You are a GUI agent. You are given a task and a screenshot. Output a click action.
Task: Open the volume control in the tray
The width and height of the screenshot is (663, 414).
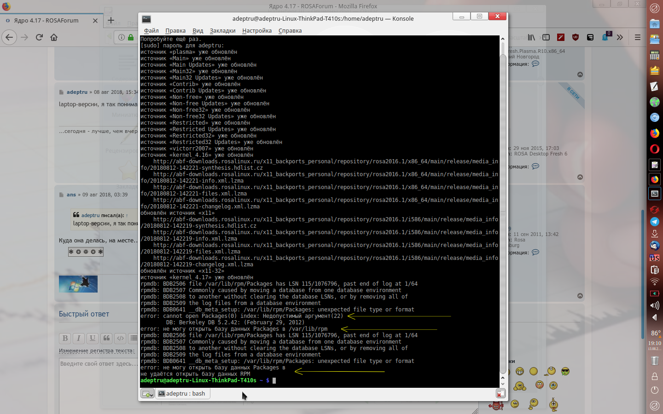pos(654,305)
